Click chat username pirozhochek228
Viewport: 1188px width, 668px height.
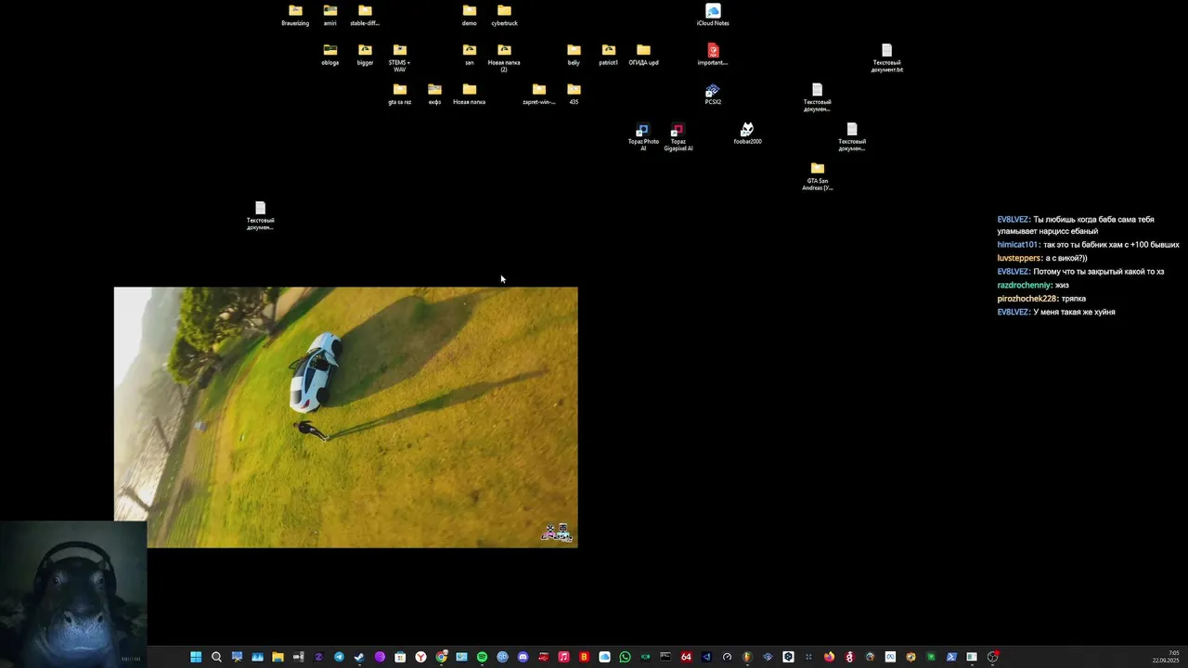pyautogui.click(x=1027, y=299)
